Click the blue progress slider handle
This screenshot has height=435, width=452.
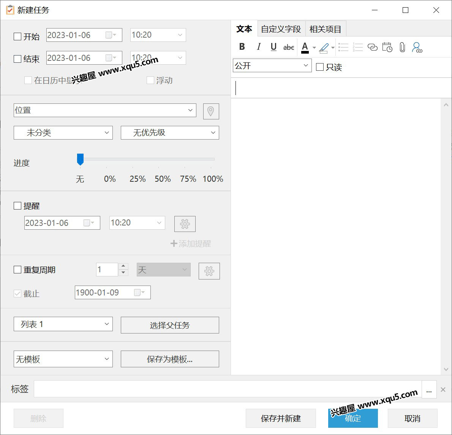coord(81,159)
